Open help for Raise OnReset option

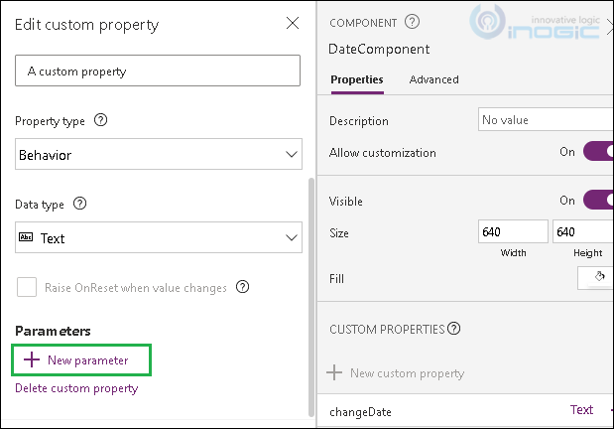tap(242, 287)
